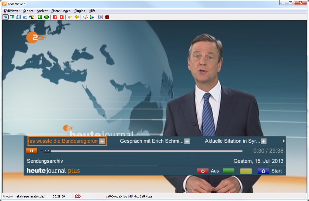Open the Einstellungen menu
The width and height of the screenshot is (309, 201).
tap(61, 11)
